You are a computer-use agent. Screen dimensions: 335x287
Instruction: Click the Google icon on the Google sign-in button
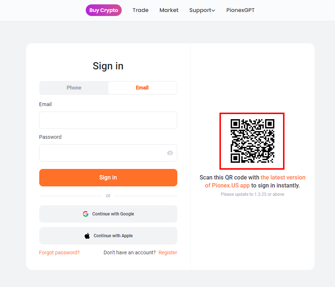(x=85, y=214)
